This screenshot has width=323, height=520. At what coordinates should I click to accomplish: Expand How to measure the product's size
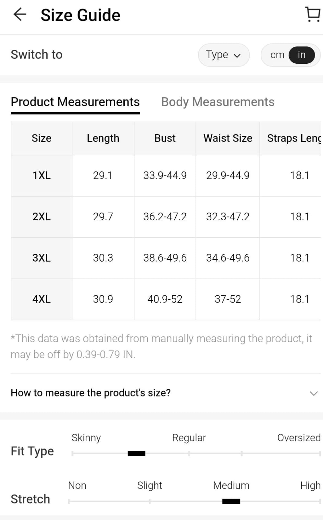point(91,393)
